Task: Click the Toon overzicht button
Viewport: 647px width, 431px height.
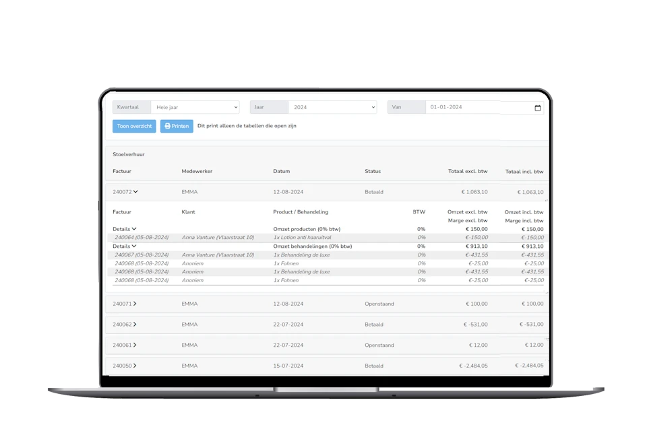Action: (x=134, y=126)
